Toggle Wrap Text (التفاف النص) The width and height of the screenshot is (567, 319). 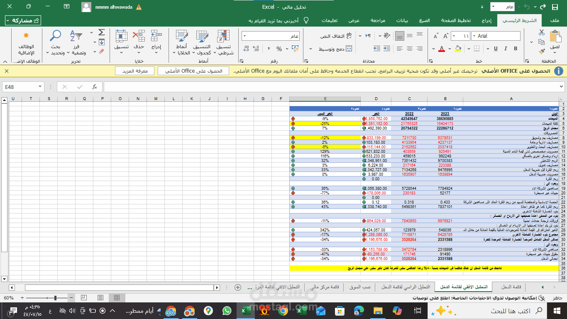(336, 36)
